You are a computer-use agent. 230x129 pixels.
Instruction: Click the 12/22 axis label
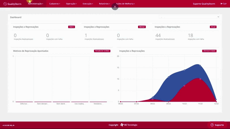(216, 104)
